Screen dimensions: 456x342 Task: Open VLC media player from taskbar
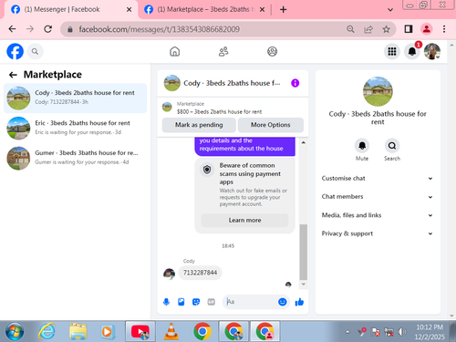pyautogui.click(x=171, y=331)
